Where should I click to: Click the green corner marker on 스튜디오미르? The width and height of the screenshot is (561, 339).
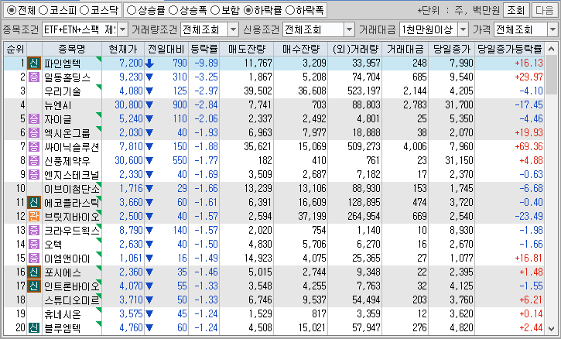tap(99, 296)
